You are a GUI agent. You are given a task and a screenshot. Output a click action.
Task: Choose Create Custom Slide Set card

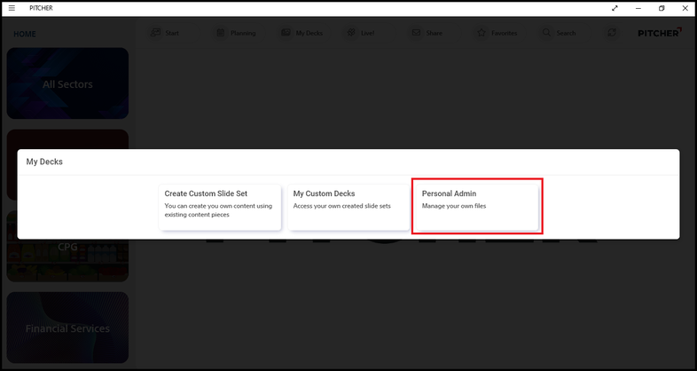(220, 207)
